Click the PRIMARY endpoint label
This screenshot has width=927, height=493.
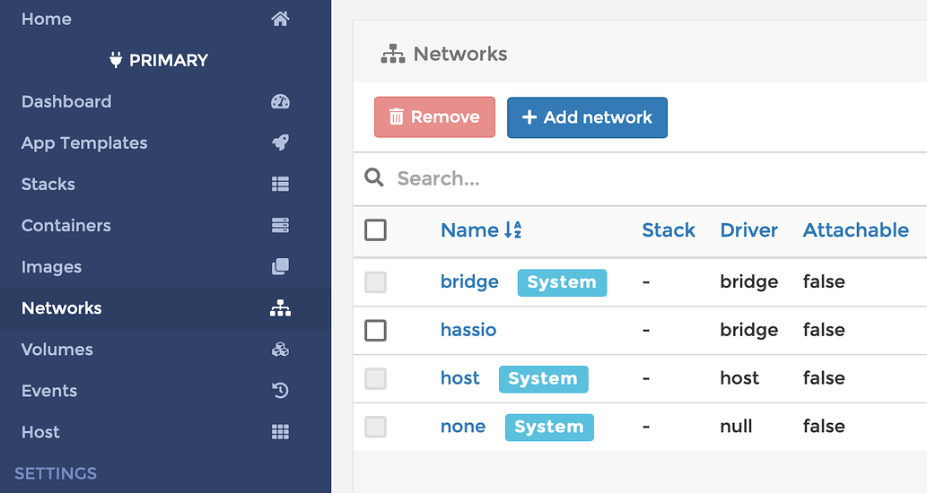pos(169,60)
